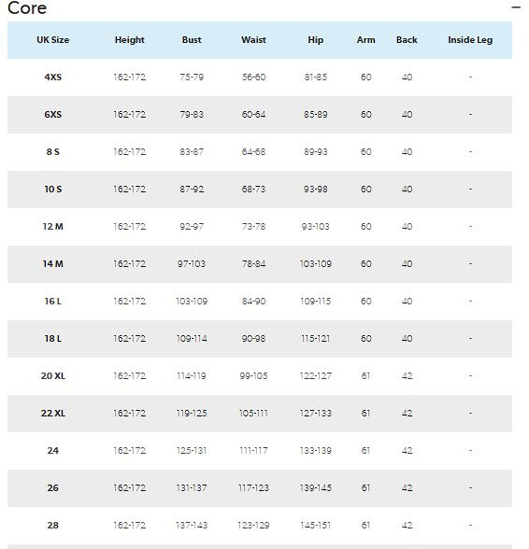Click the 12 M size label

pyautogui.click(x=53, y=227)
